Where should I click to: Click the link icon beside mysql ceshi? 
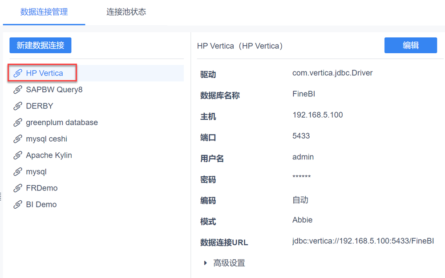tap(18, 139)
